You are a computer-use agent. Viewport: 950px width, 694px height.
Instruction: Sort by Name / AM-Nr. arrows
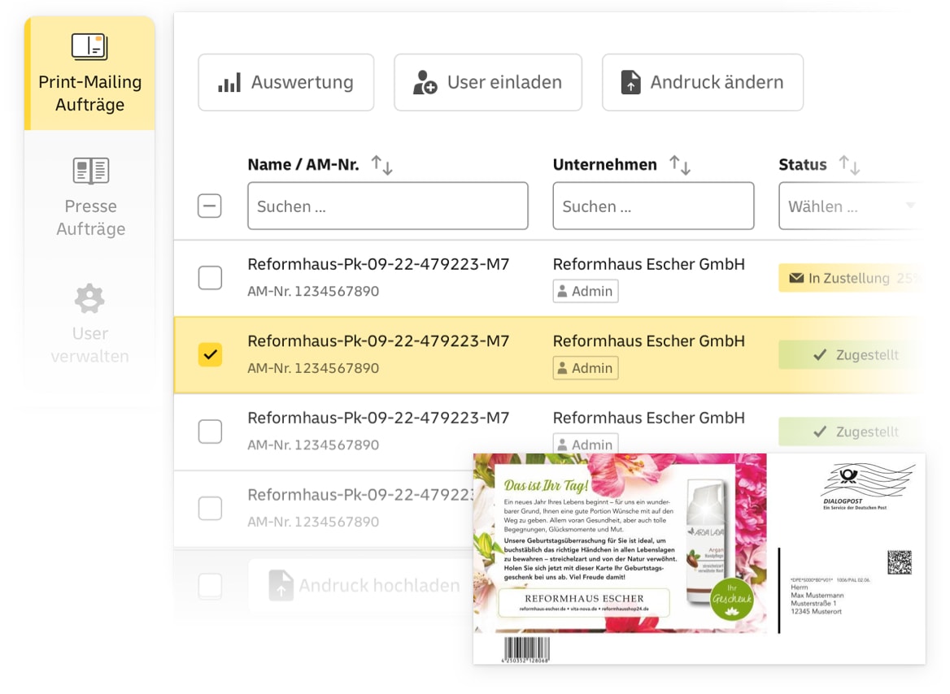tap(381, 165)
